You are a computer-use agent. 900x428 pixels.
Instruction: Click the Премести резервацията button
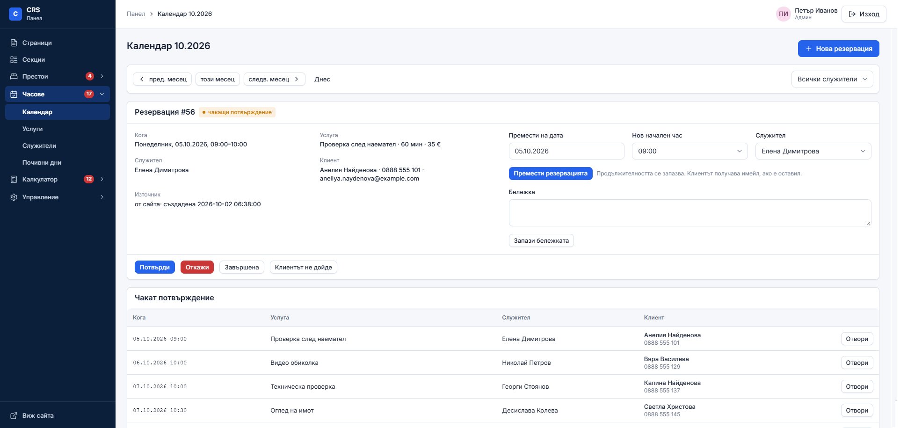(x=551, y=174)
